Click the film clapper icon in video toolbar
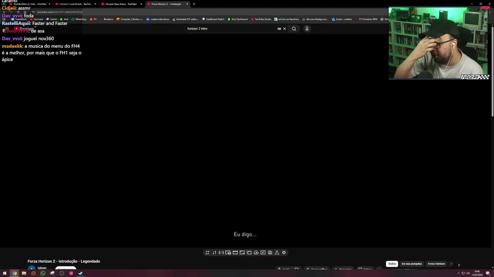494x277 pixels. coord(235,253)
